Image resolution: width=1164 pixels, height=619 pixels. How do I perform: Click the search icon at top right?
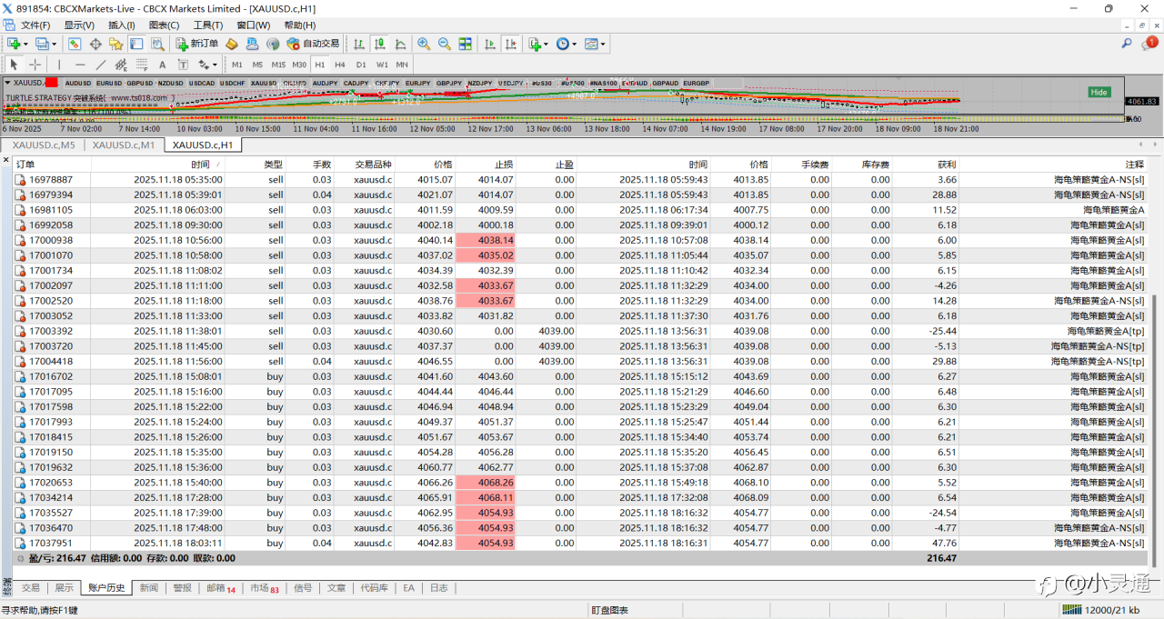1127,44
